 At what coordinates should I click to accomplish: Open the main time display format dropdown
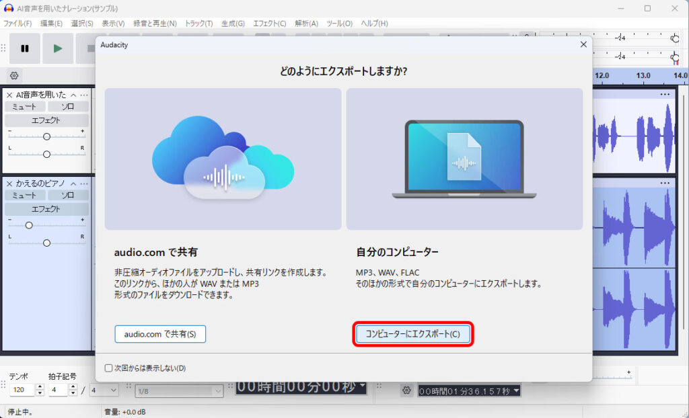[x=362, y=386]
